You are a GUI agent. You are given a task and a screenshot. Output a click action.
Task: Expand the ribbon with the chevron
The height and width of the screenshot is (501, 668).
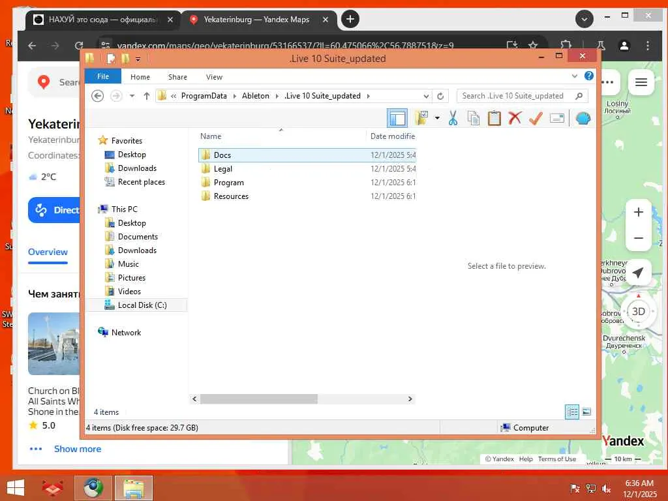(x=575, y=76)
